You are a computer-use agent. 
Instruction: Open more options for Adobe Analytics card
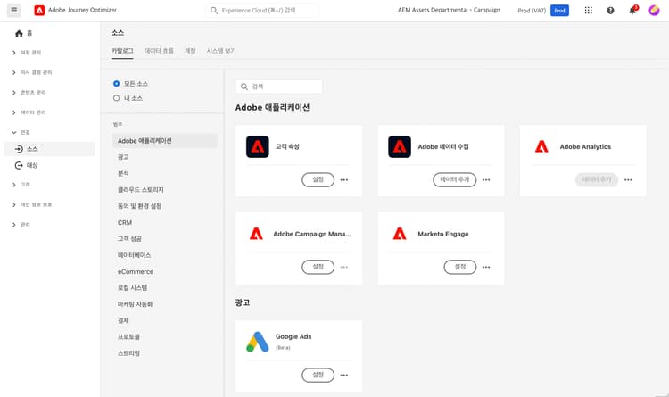[x=628, y=179]
